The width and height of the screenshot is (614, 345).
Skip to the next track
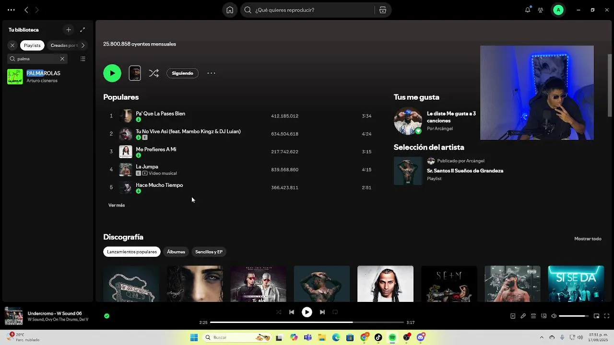[322, 312]
